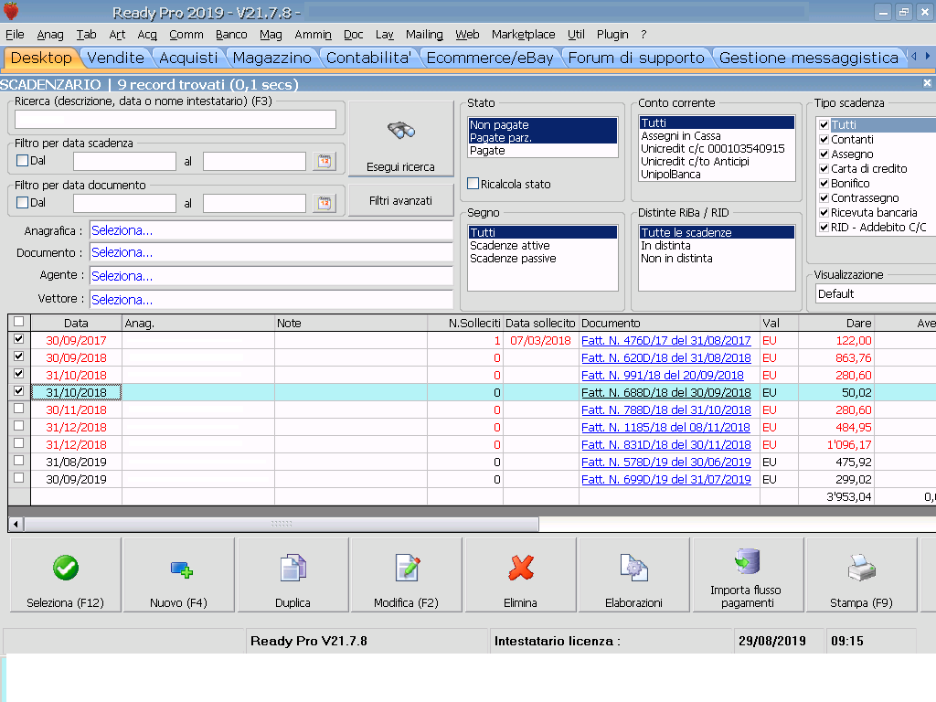The width and height of the screenshot is (936, 702).
Task: Open the Vettore Seleziona selector
Action: [x=271, y=300]
